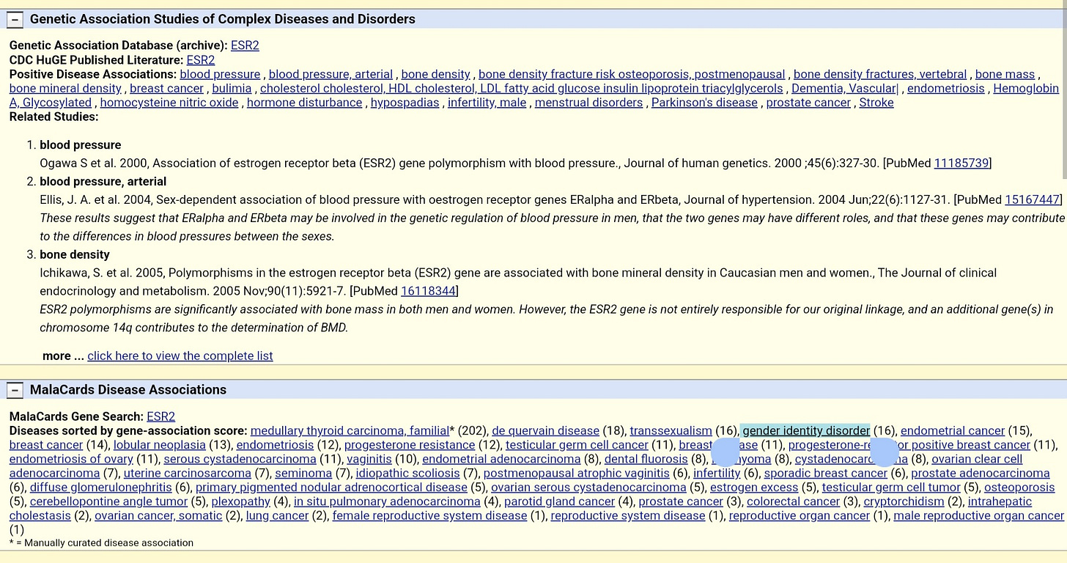Open the 'cryptorchidism' disease link
1067x563 pixels.
(x=904, y=502)
